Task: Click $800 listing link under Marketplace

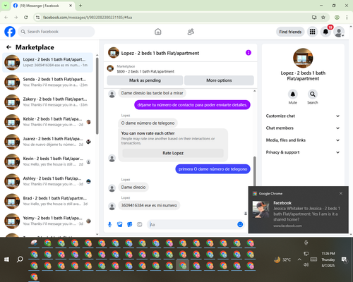Action: pos(145,71)
